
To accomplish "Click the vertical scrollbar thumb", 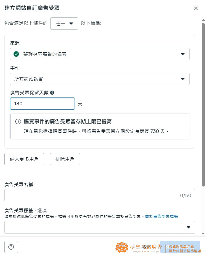I will point(203,105).
